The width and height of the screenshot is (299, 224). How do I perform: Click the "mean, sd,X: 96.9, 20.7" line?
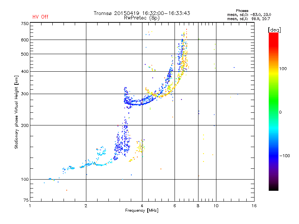click(x=249, y=19)
